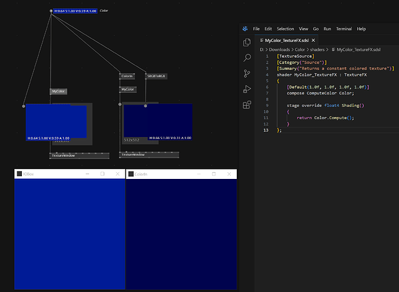This screenshot has height=292, width=399.
Task: Close the IOBox render window
Action: point(118,174)
